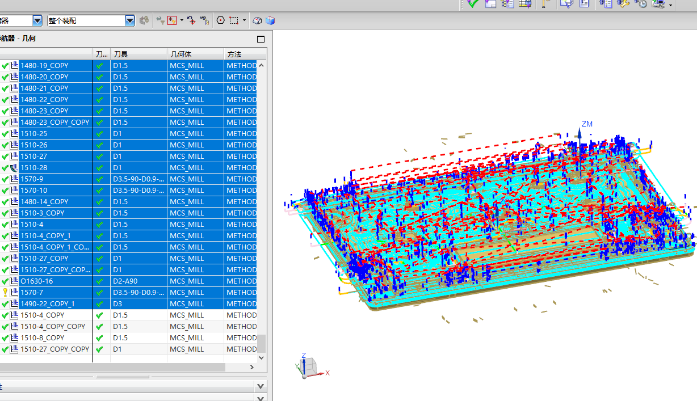This screenshot has height=401, width=697.
Task: Click the clock machining time icon
Action: coord(641,3)
